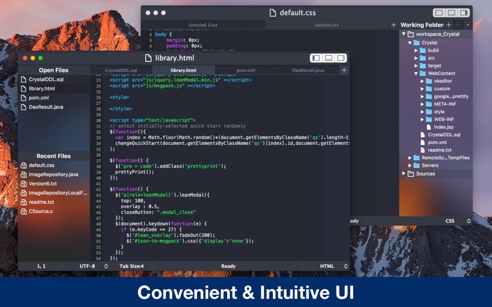Open Working Folder options dot menu

(x=468, y=25)
